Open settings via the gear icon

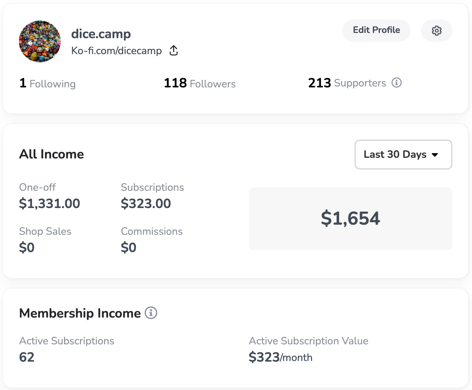436,31
